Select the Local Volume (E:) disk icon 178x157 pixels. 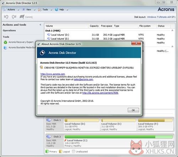click(49, 38)
